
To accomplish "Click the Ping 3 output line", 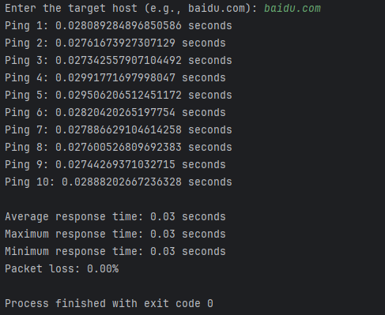I will click(119, 61).
